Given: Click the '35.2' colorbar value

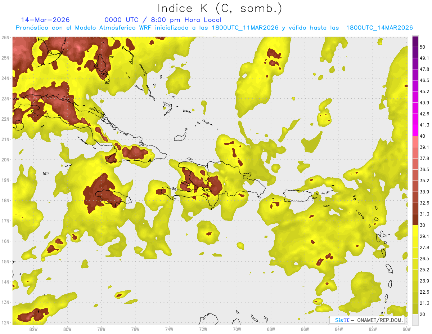Looking at the screenshot, I should (424, 181).
